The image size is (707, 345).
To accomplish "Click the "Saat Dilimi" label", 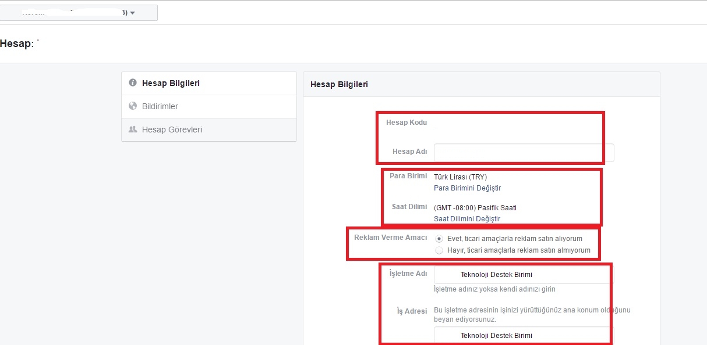I will tap(410, 207).
